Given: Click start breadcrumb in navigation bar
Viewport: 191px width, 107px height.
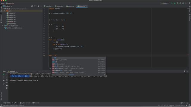Looking at the screenshot, I should click(x=3, y=3).
